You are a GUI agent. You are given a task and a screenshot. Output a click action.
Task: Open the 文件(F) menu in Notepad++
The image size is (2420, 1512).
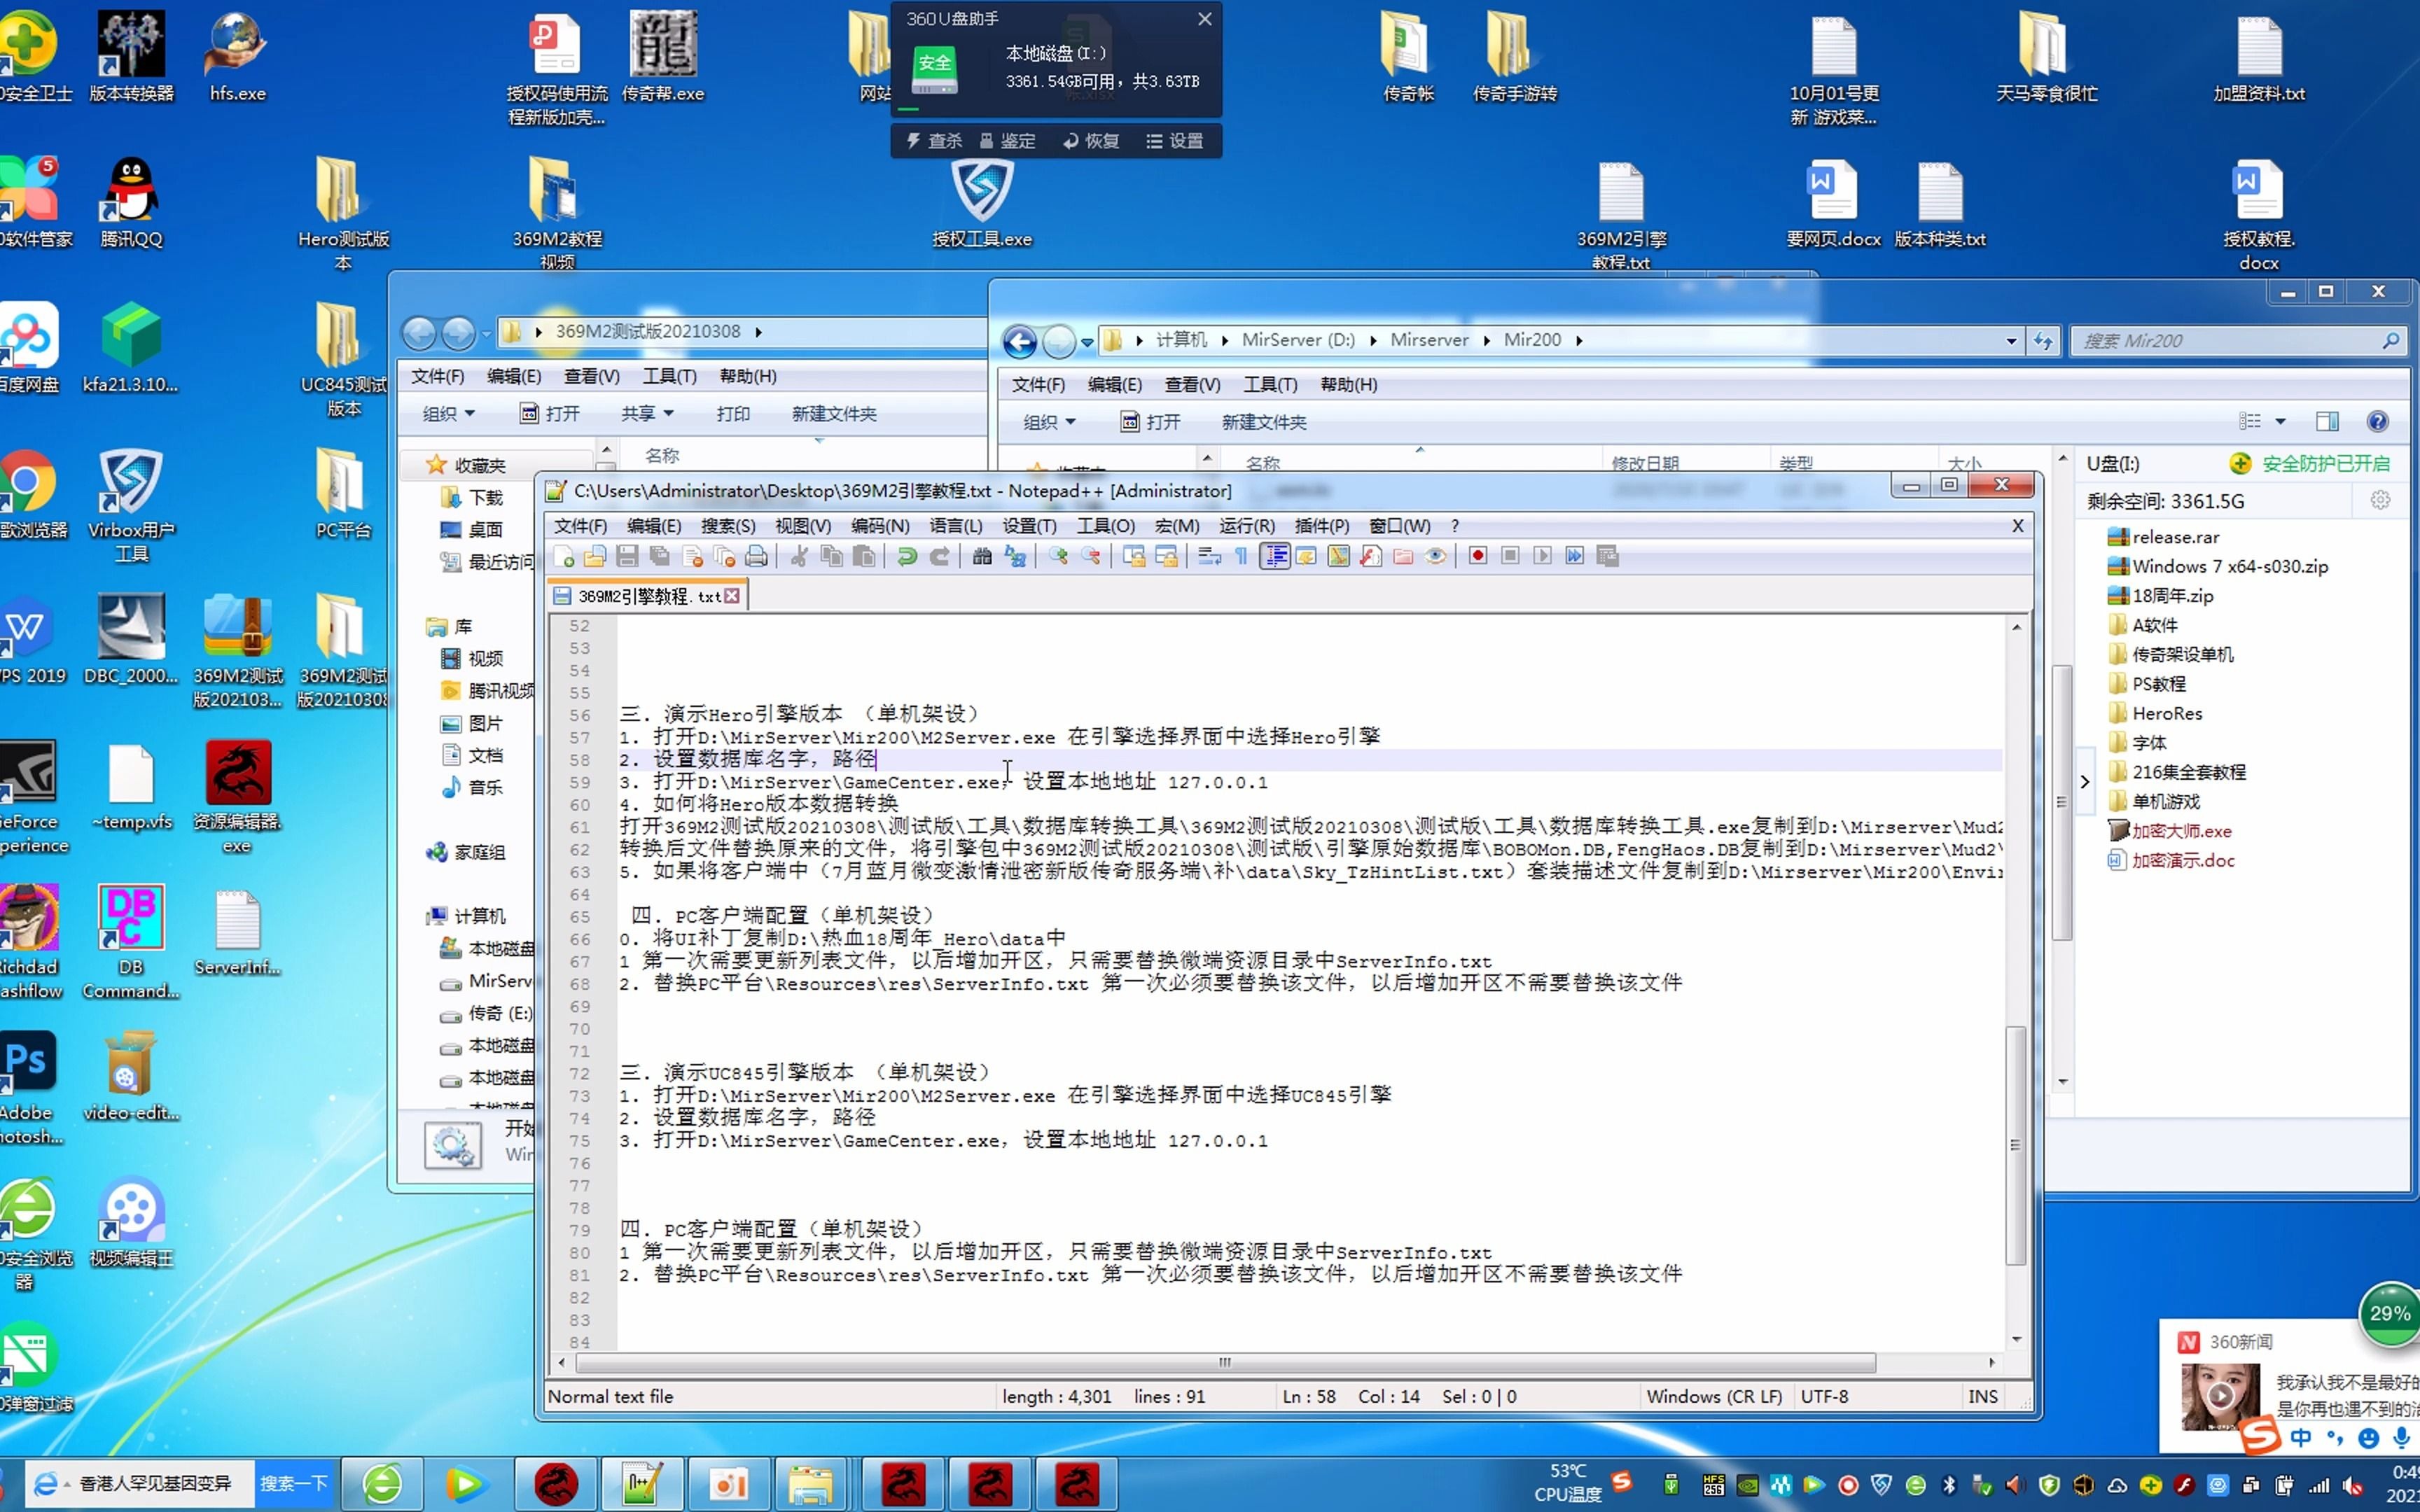[581, 526]
